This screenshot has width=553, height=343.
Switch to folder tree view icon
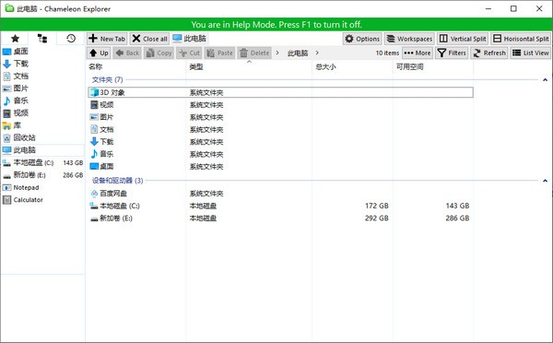click(x=42, y=38)
